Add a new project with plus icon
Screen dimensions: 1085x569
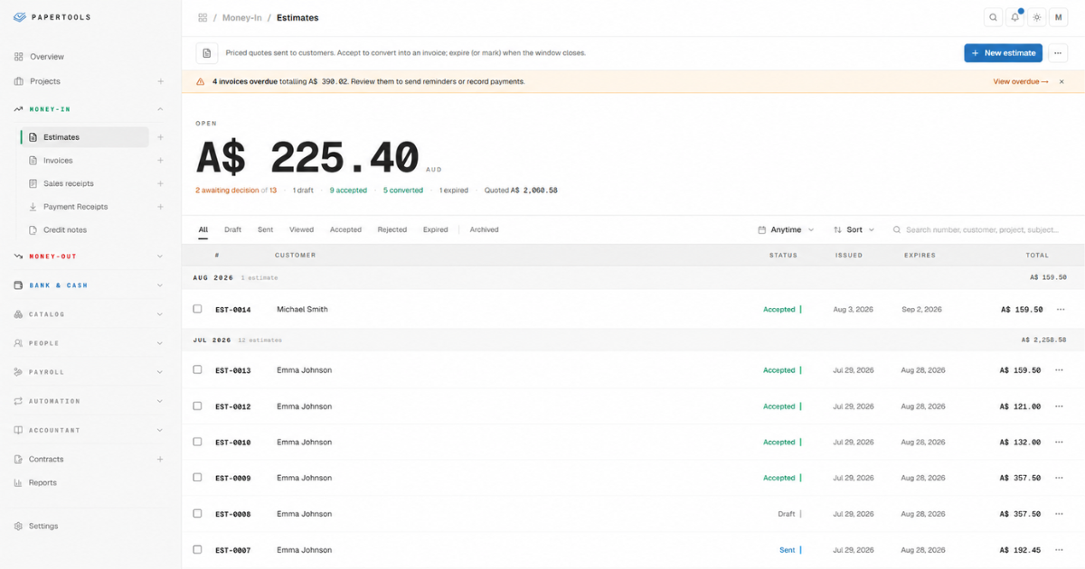click(x=161, y=81)
